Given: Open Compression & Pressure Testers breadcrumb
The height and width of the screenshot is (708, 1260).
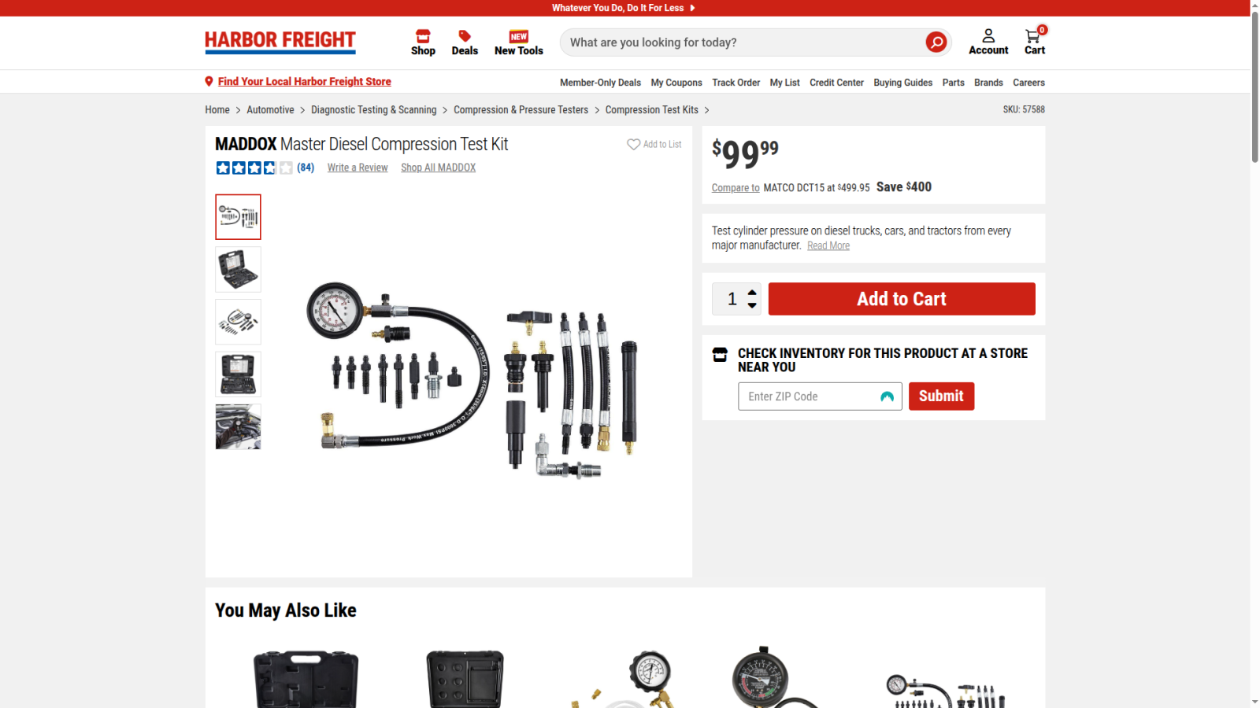Looking at the screenshot, I should click(x=521, y=110).
